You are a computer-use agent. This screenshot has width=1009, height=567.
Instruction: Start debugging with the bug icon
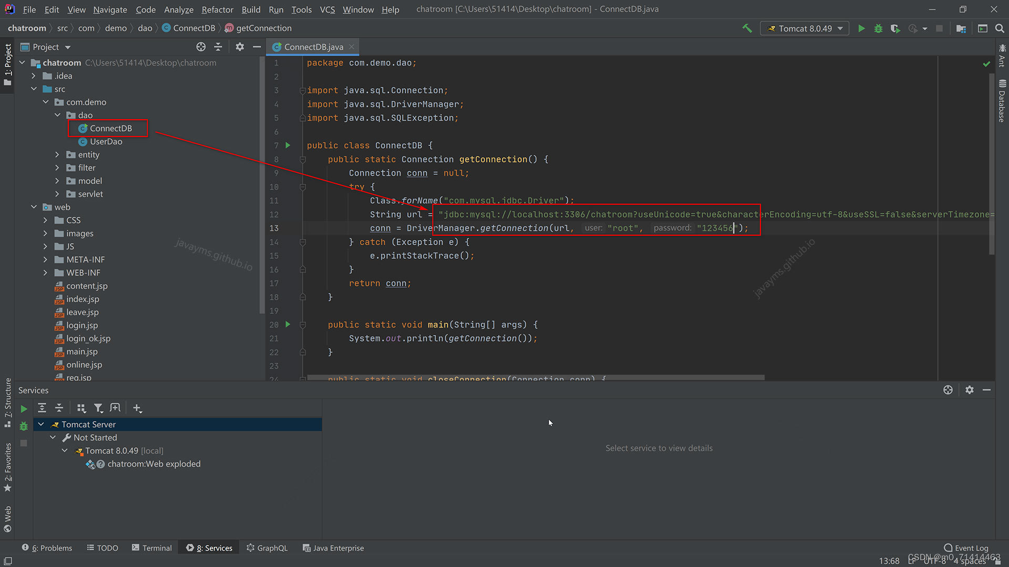click(x=878, y=28)
